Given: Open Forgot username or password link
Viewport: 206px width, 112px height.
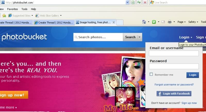Looking at the screenshot, I should (174, 85).
